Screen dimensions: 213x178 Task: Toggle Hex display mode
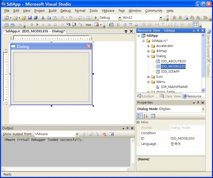88,25
